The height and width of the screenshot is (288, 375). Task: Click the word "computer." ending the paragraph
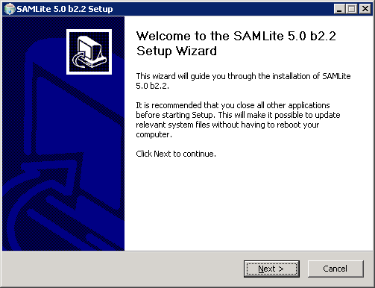pyautogui.click(x=154, y=134)
